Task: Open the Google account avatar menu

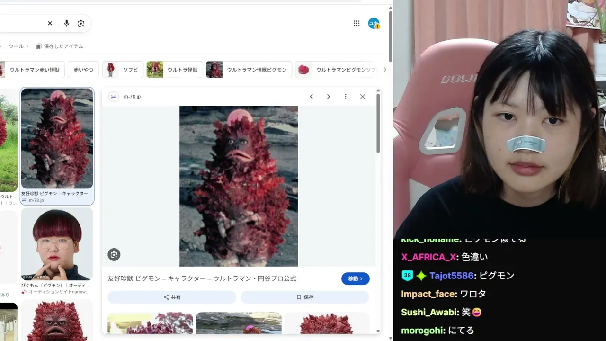Action: [x=374, y=23]
